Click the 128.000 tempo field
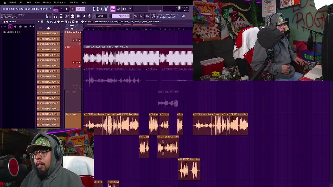Image resolution: width=333 pixels, height=187 pixels. point(80,9)
